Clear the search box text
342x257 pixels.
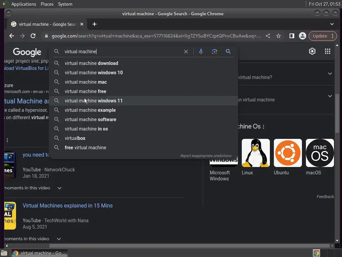pos(186,52)
